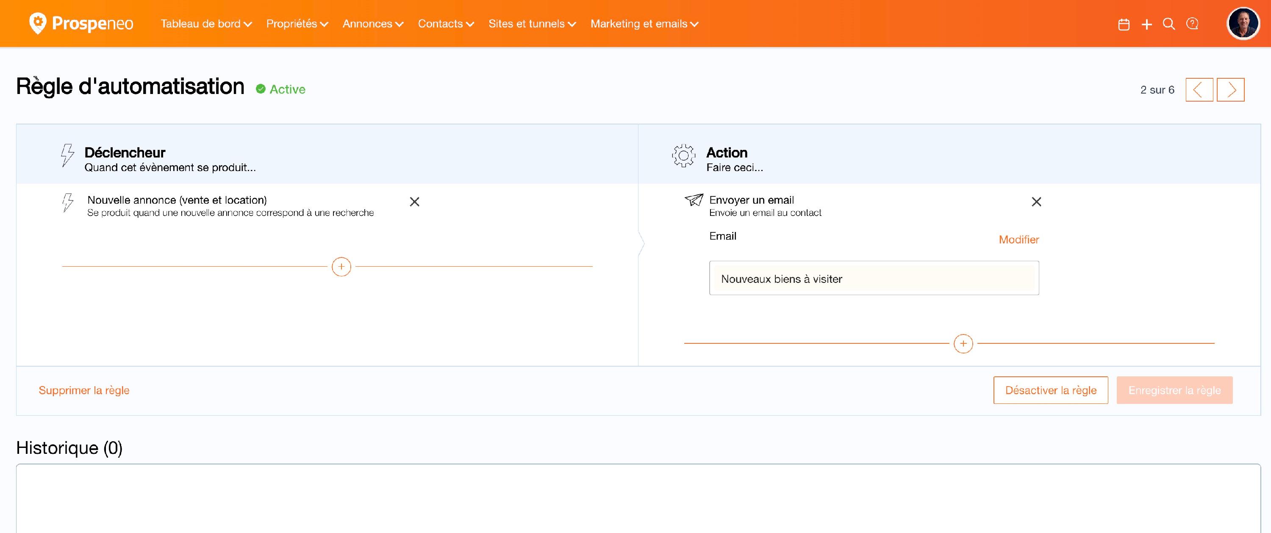This screenshot has height=533, width=1271.
Task: Click the 2 sur 6 counter
Action: 1157,90
